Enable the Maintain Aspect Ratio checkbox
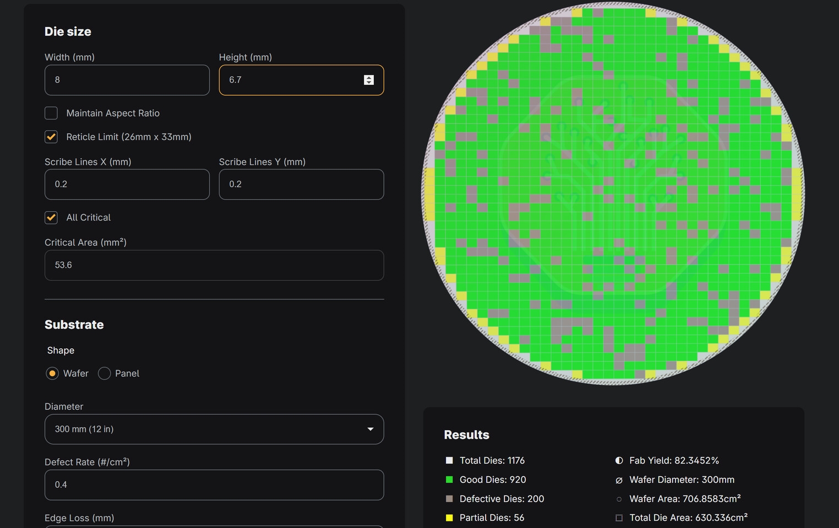Image resolution: width=839 pixels, height=528 pixels. (51, 113)
